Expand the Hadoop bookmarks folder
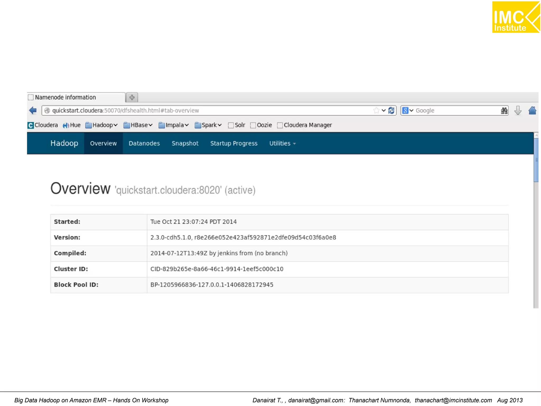This screenshot has height=406, width=541. [x=101, y=125]
